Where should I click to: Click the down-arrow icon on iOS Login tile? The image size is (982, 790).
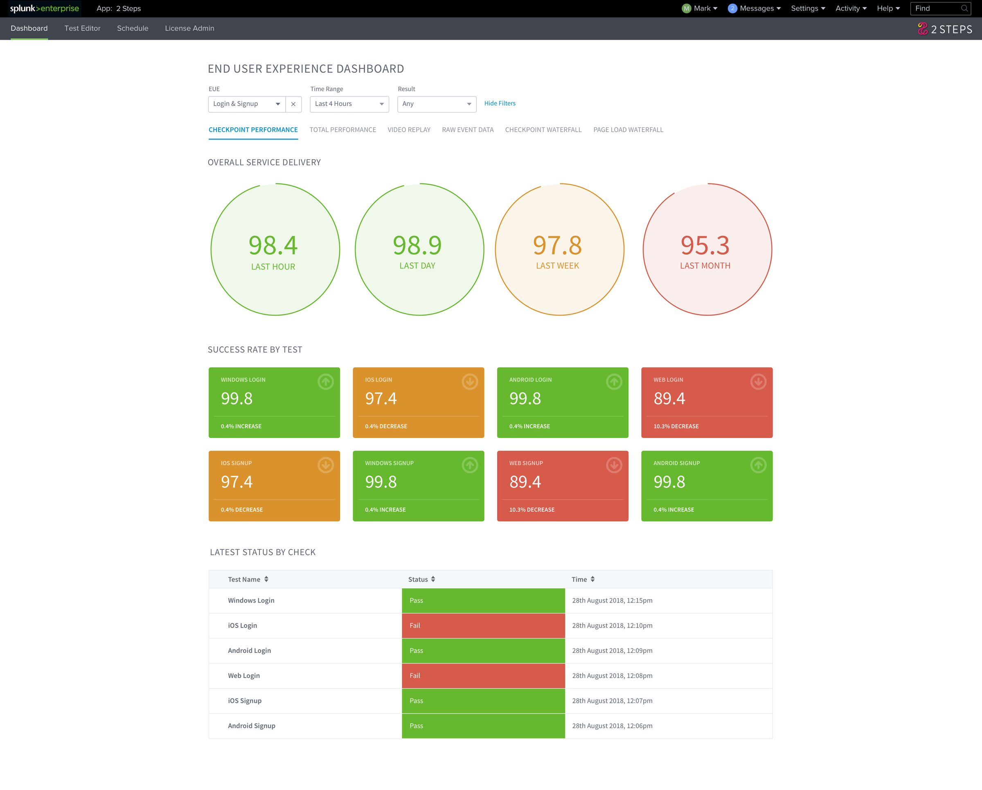(470, 382)
